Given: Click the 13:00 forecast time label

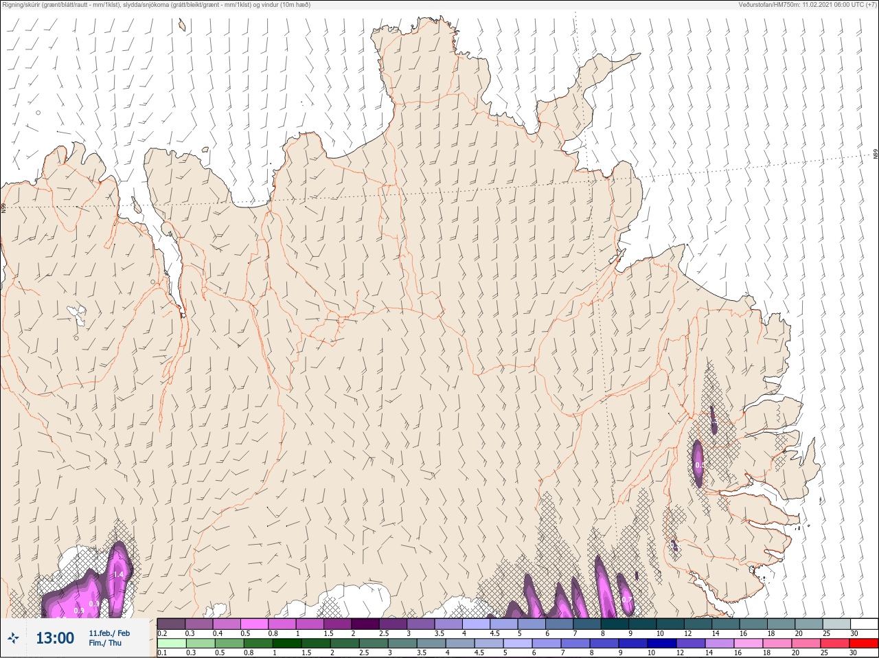Looking at the screenshot, I should (x=55, y=638).
